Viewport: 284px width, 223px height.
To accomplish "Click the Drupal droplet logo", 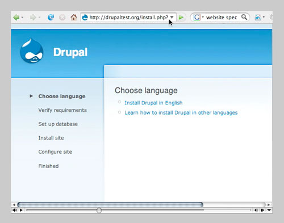I will tap(32, 51).
